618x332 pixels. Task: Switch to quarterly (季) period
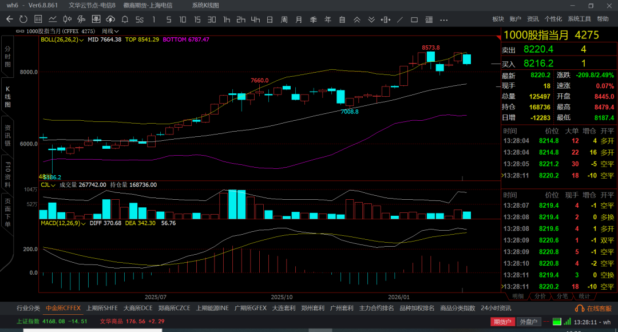[314, 19]
